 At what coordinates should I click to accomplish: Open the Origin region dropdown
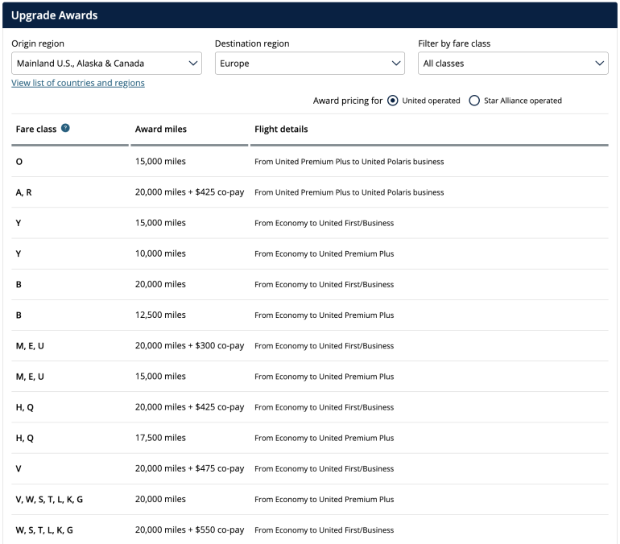[x=106, y=64]
